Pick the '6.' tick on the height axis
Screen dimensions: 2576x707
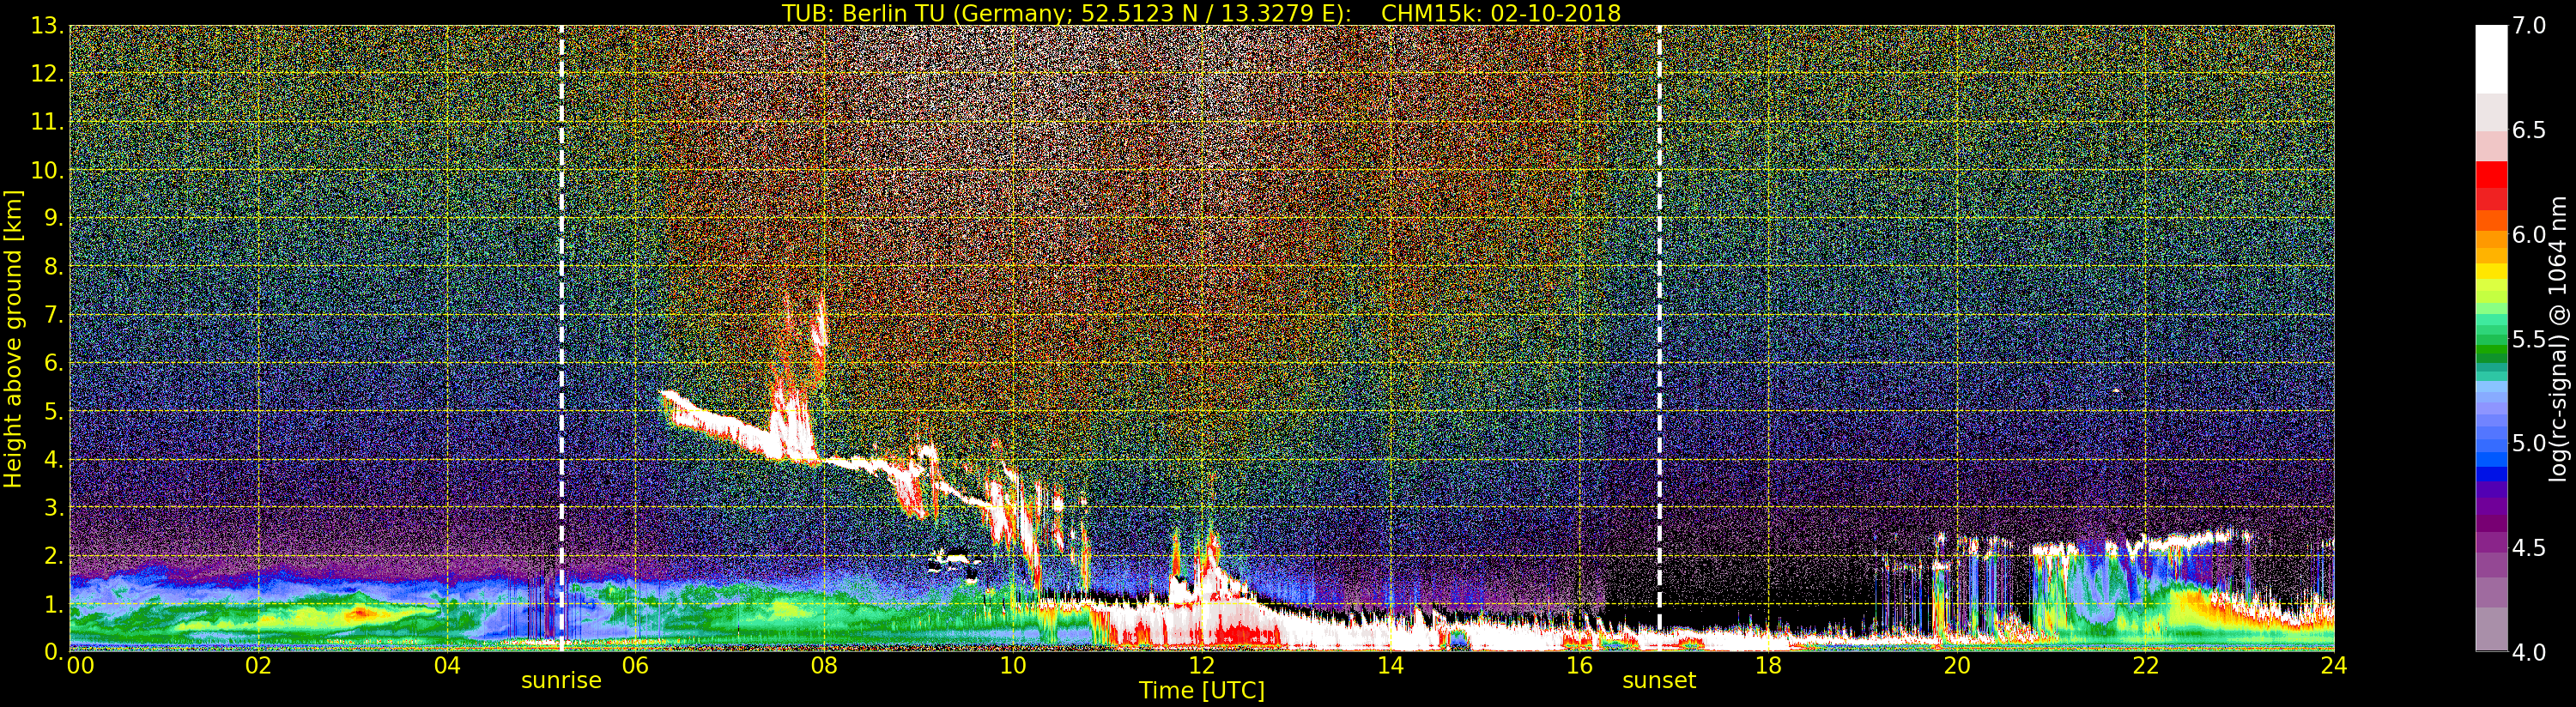(x=54, y=363)
